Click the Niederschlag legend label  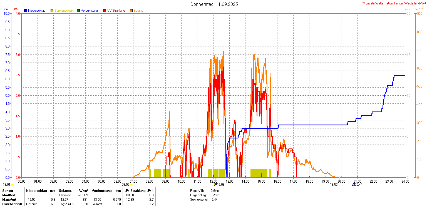coord(37,11)
